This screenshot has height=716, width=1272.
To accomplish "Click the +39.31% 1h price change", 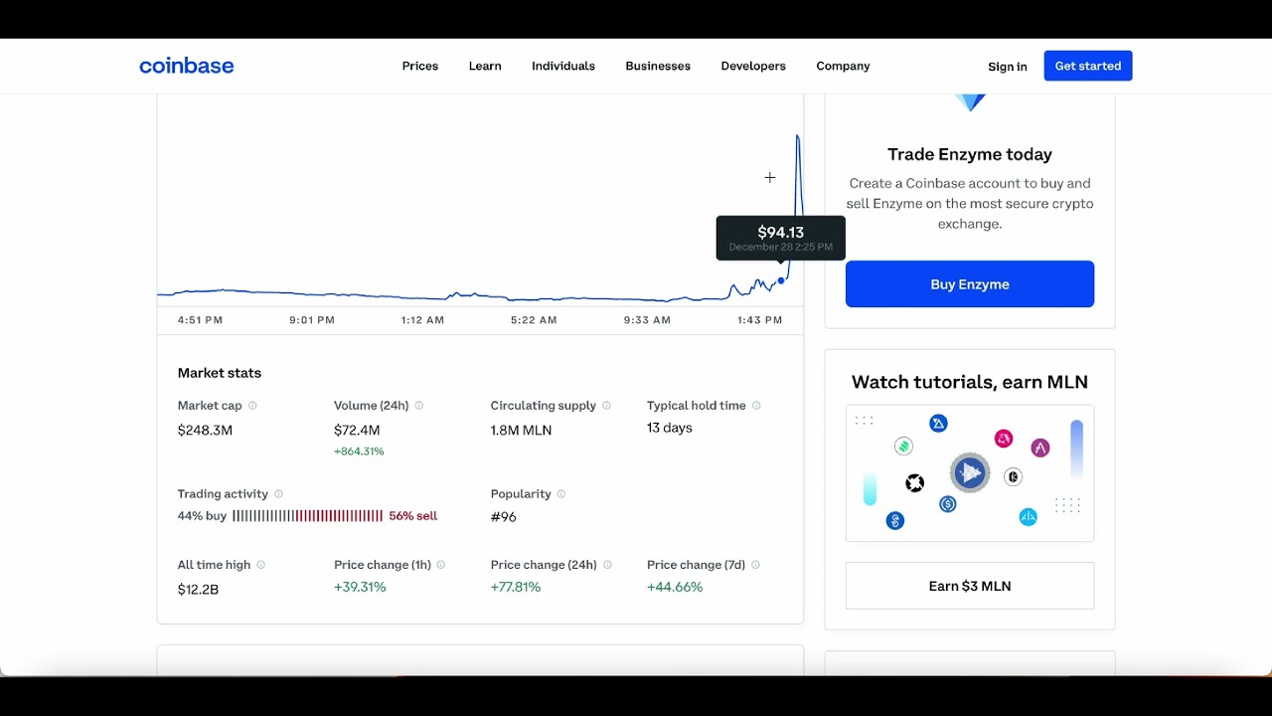I will (x=360, y=588).
